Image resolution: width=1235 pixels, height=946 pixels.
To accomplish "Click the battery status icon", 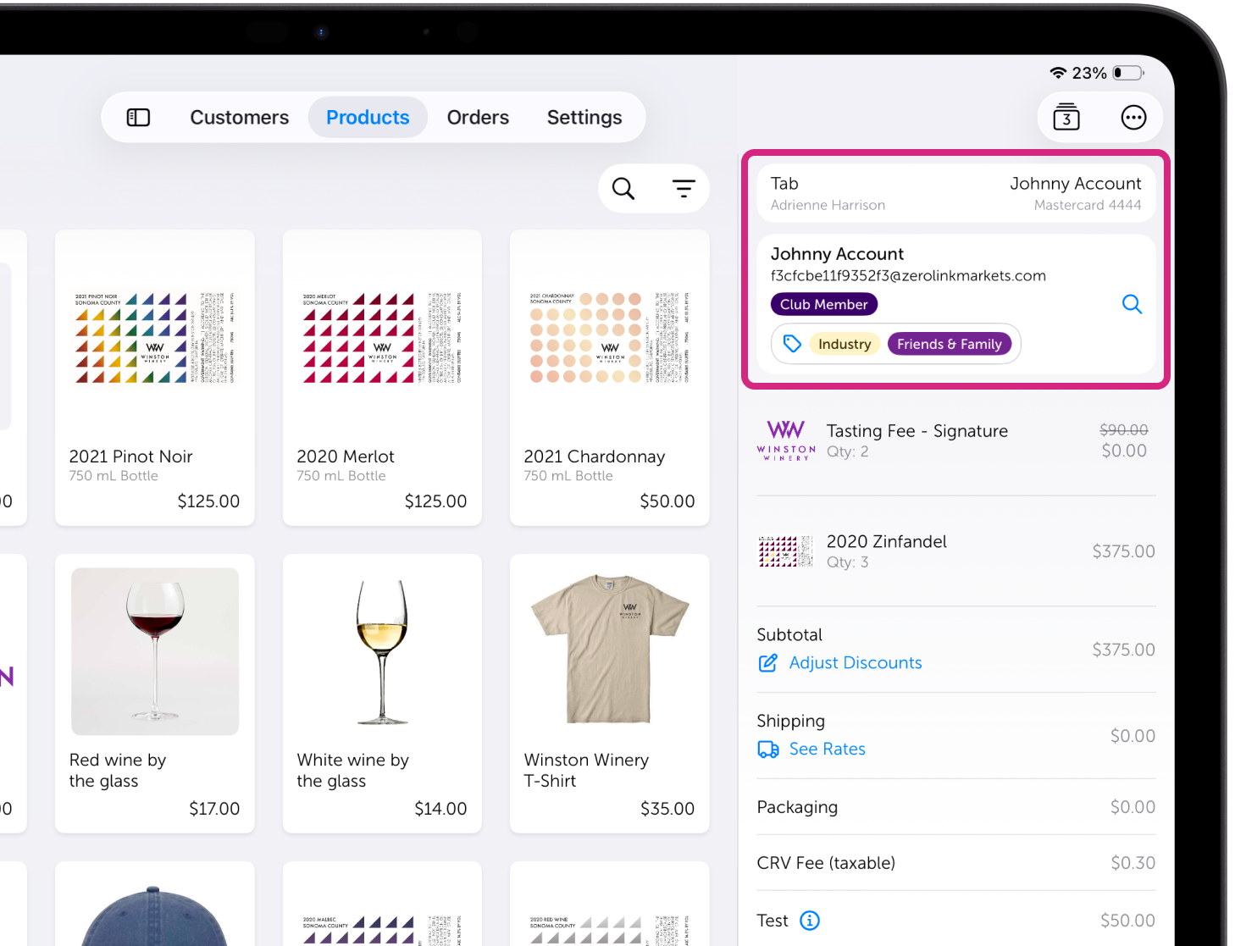I will pos(1128,73).
